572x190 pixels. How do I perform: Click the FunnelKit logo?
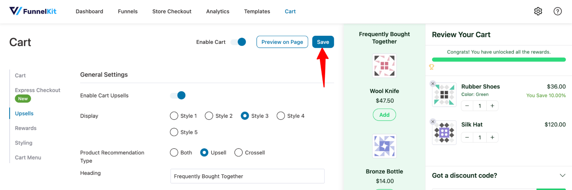(33, 11)
